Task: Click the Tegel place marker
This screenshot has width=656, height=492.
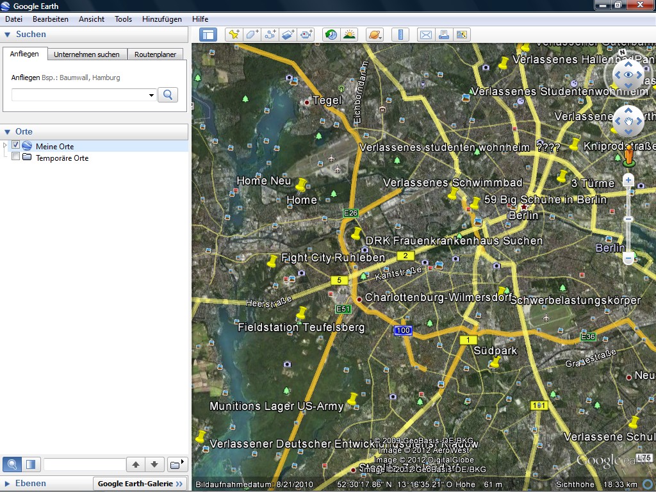Action: 307,102
